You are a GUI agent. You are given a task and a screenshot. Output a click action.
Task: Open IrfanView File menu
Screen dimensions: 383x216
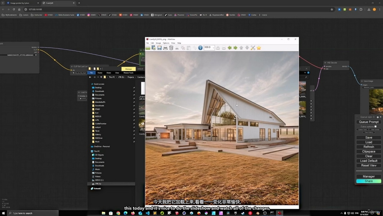click(x=147, y=43)
